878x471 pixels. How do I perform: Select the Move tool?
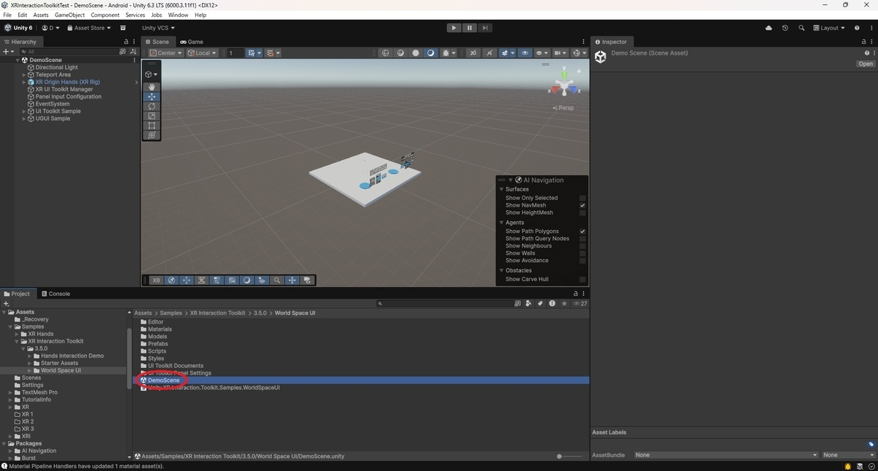pyautogui.click(x=151, y=96)
